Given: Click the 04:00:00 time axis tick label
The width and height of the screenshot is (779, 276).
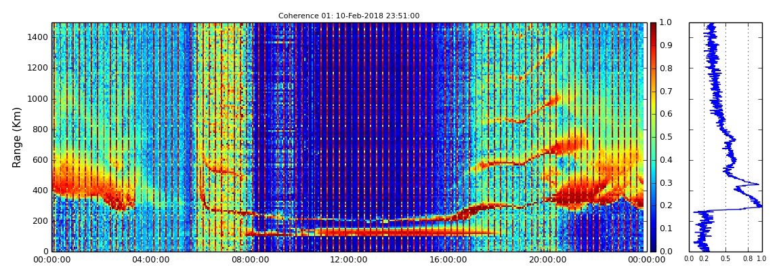Looking at the screenshot, I should tap(150, 260).
